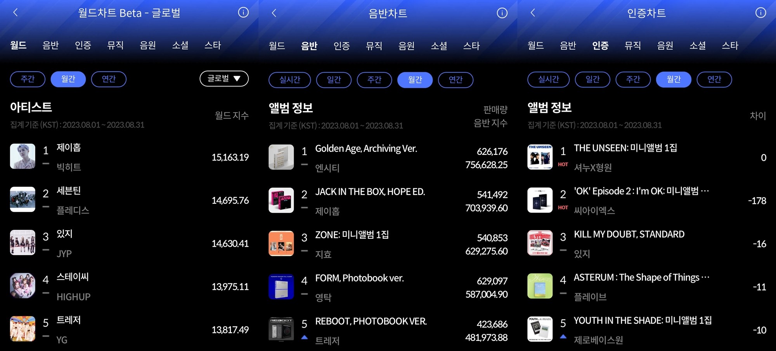
Task: Select 월간 filter in 인증차트 panel
Action: coord(674,80)
